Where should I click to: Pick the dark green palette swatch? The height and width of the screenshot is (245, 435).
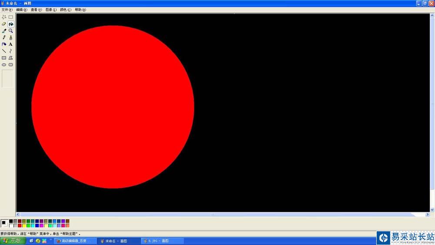click(x=28, y=221)
